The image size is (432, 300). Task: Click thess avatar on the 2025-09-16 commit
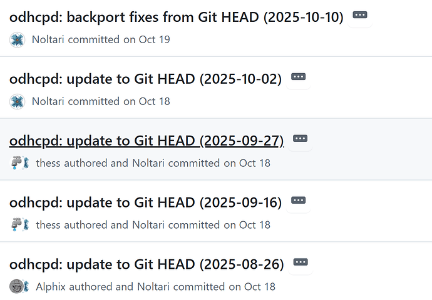(15, 224)
